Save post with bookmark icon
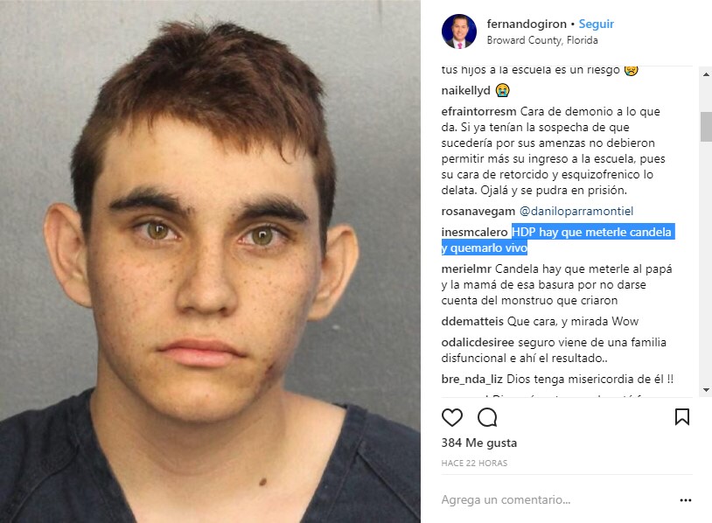The height and width of the screenshot is (523, 712). click(682, 417)
